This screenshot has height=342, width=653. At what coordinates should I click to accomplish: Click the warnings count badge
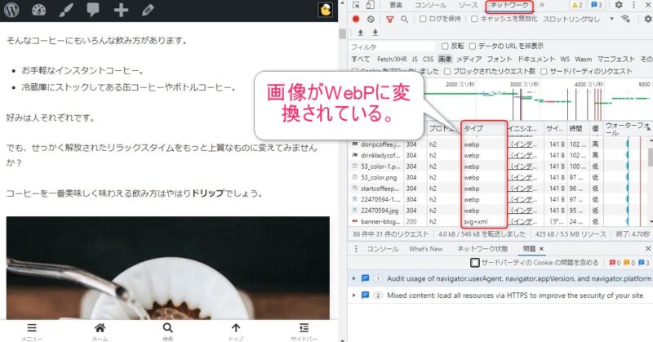pos(577,5)
